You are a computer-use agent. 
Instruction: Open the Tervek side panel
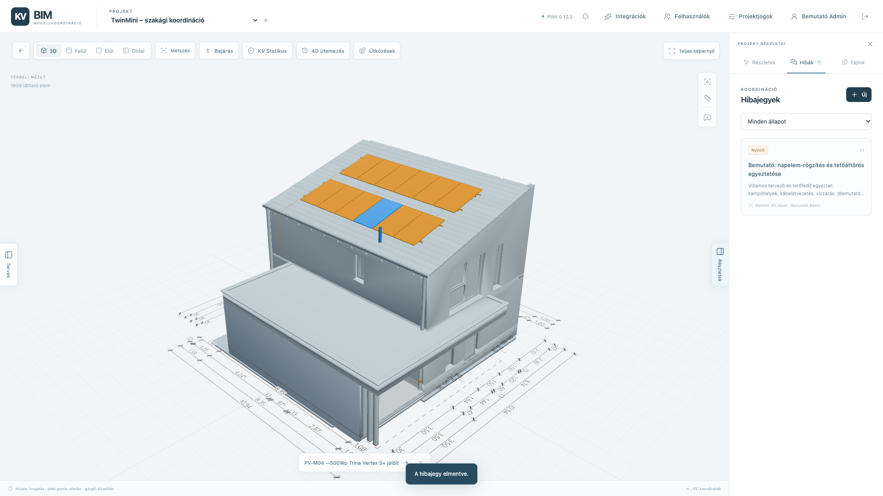point(9,265)
